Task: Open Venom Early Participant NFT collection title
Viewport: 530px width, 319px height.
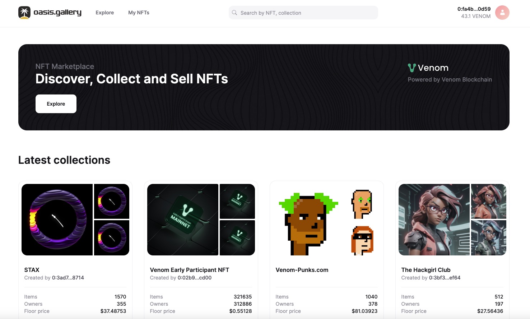Action: pos(189,270)
